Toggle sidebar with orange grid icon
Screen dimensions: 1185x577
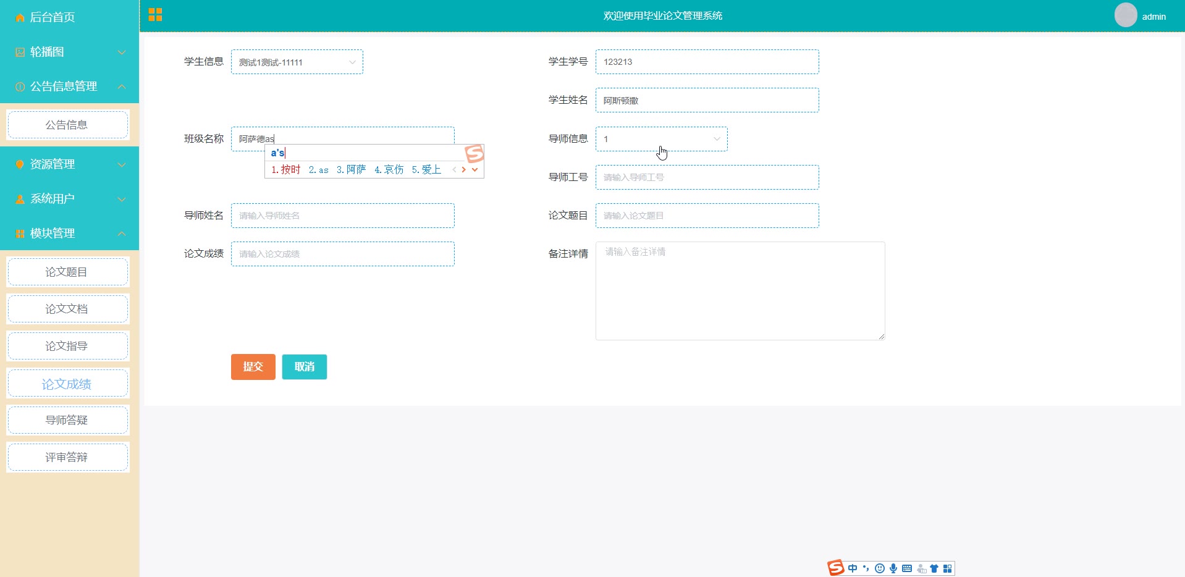coord(155,15)
